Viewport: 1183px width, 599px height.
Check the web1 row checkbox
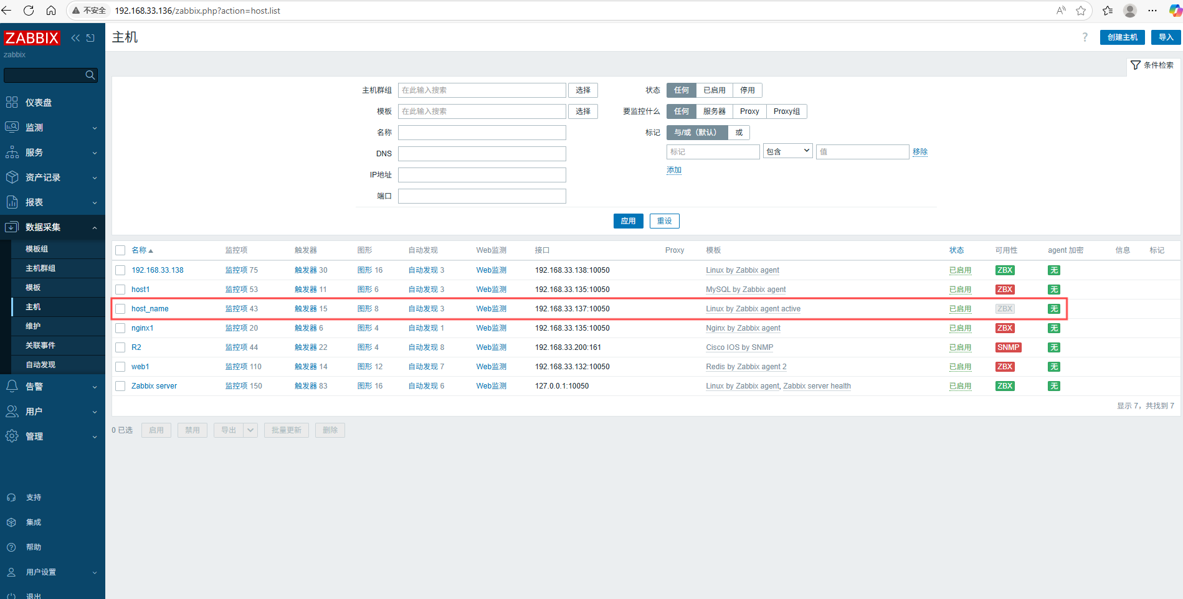(120, 367)
